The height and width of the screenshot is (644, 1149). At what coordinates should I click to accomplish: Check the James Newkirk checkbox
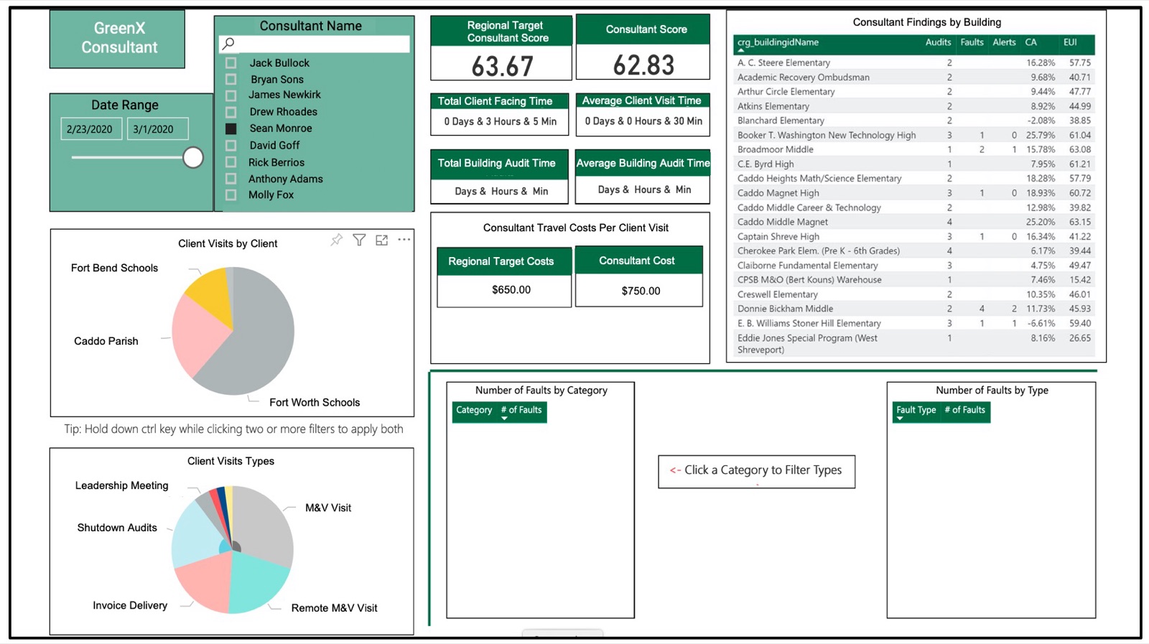click(x=231, y=95)
